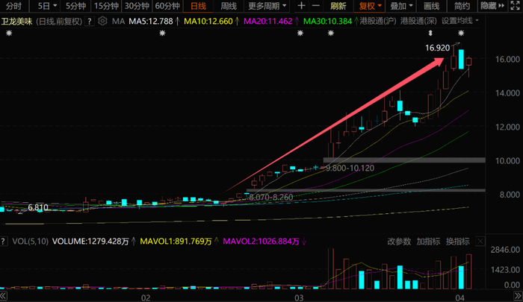This screenshot has width=523, height=302.
Task: Toggle 港股通(深) indicator
Action: (418, 22)
